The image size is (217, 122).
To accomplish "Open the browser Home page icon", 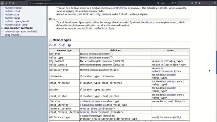I will (x=13, y=3).
